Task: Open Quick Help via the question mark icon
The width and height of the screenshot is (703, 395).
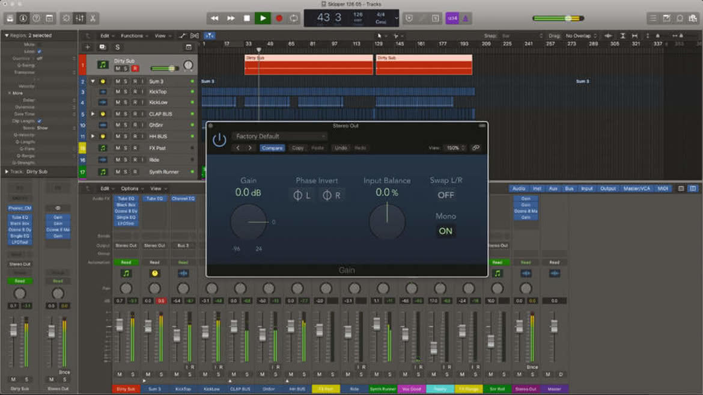Action: [36, 19]
